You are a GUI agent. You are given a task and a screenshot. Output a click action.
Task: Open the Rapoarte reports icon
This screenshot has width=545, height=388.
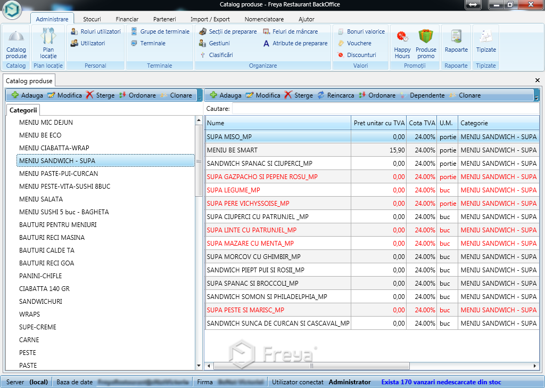[x=456, y=42]
